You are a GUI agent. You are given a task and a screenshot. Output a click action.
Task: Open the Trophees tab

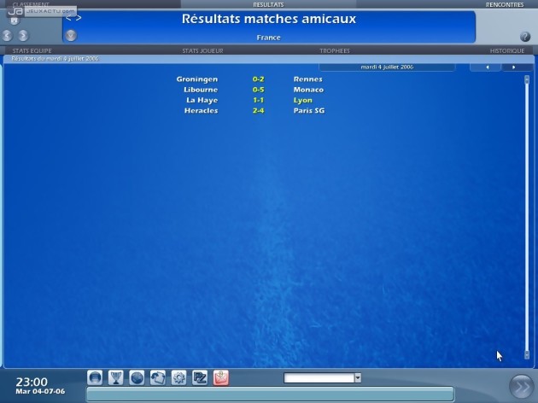334,51
